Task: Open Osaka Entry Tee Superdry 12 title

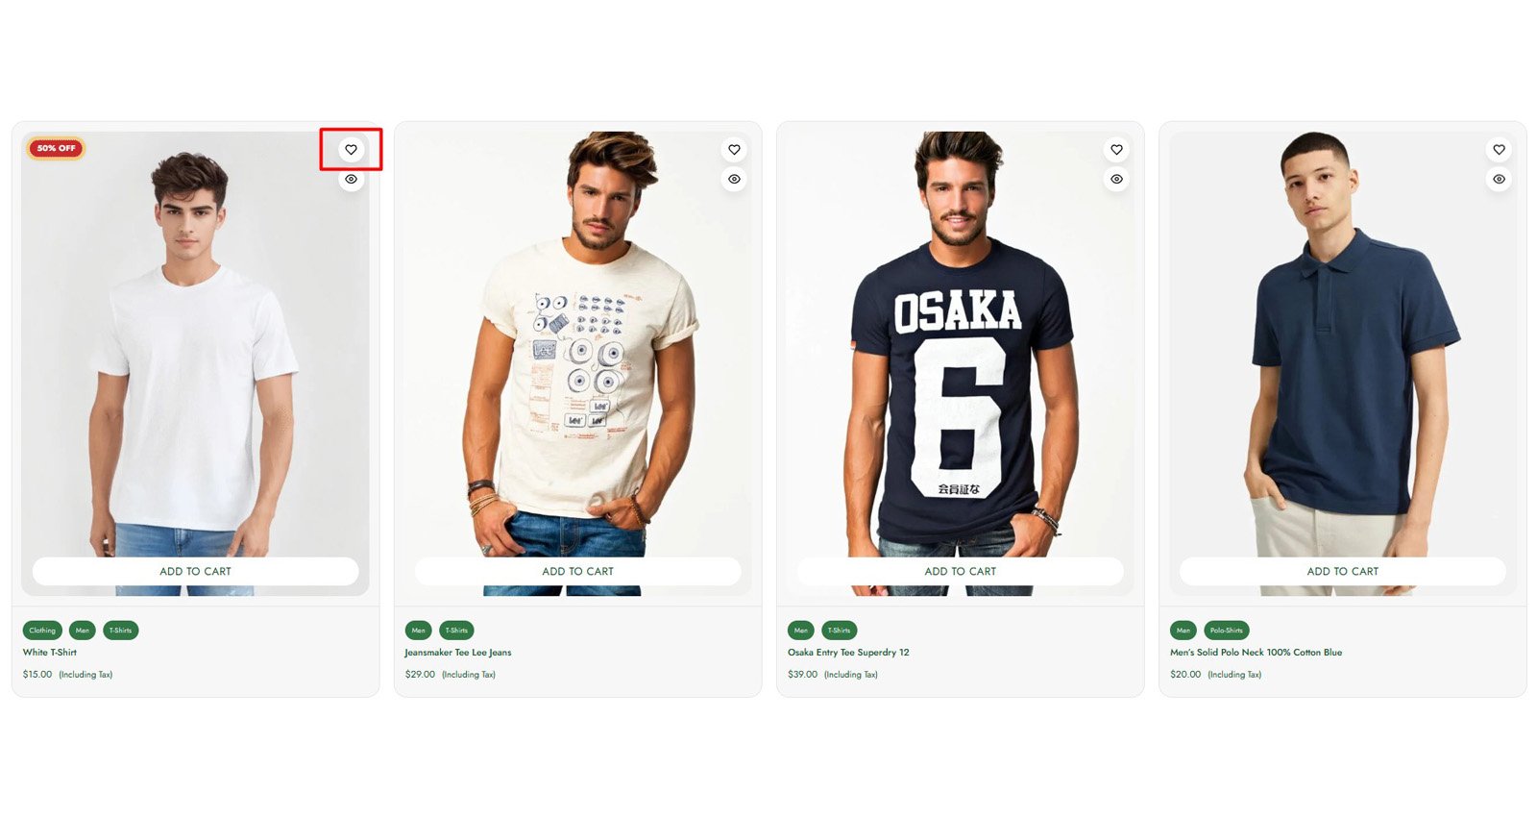Action: [848, 653]
